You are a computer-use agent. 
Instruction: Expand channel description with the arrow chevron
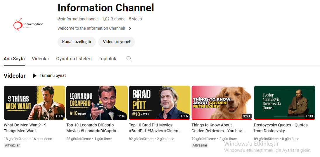[129, 29]
